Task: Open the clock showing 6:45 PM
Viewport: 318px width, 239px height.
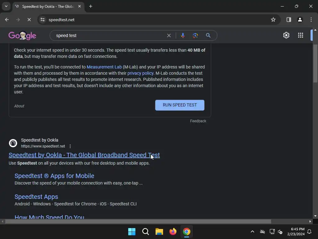Action: [x=296, y=232]
